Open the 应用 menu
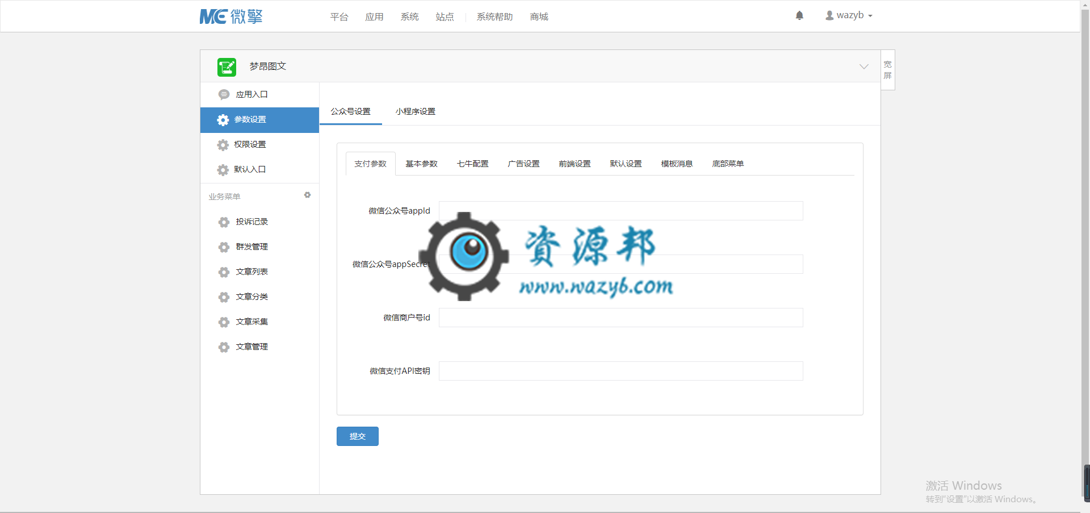1090x513 pixels. pyautogui.click(x=375, y=17)
